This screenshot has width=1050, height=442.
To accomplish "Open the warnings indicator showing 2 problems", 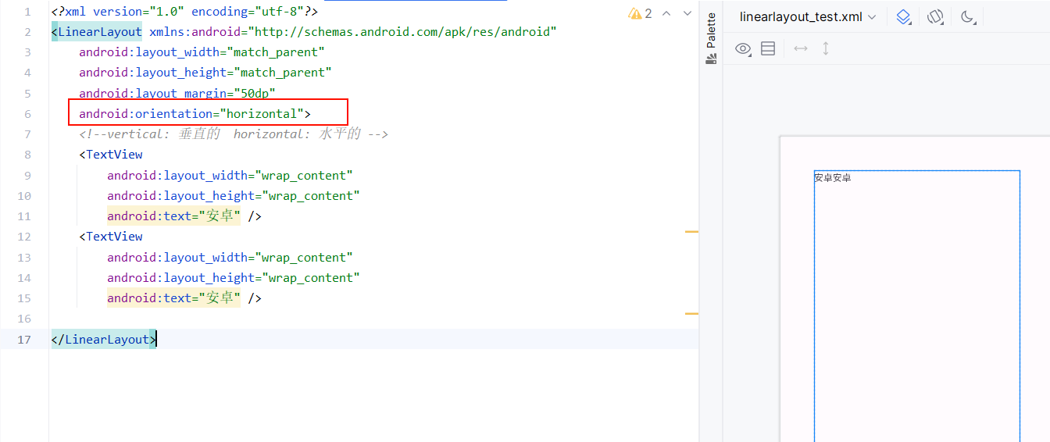I will (x=640, y=13).
